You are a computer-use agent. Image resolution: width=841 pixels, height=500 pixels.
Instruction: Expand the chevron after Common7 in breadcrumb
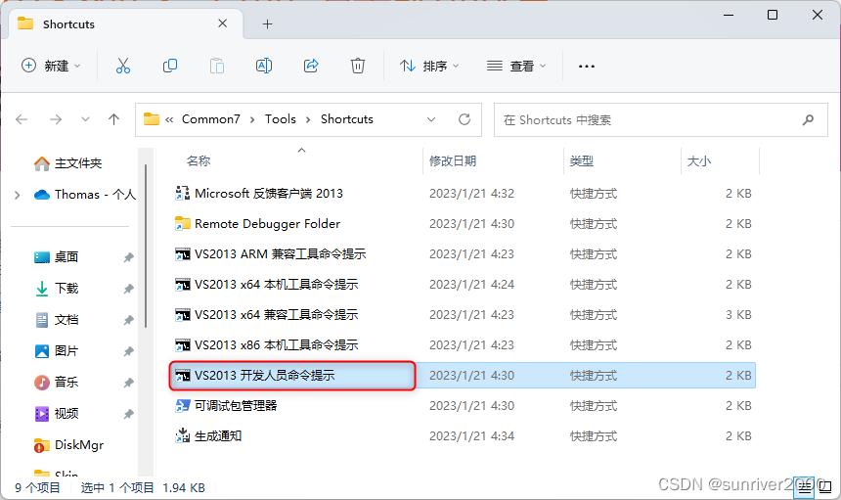coord(252,119)
